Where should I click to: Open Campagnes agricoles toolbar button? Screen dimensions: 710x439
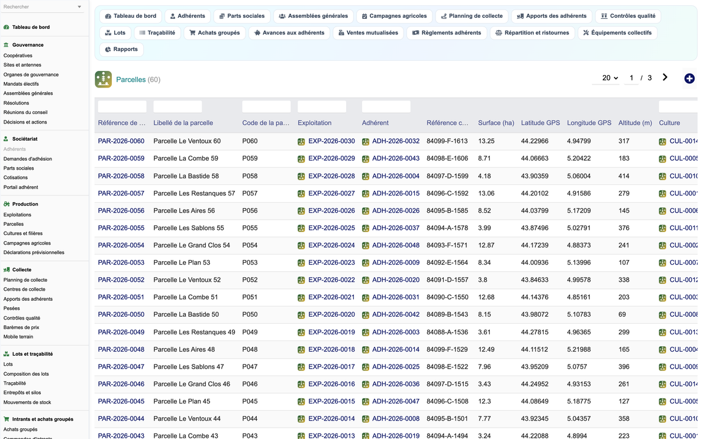coord(394,16)
